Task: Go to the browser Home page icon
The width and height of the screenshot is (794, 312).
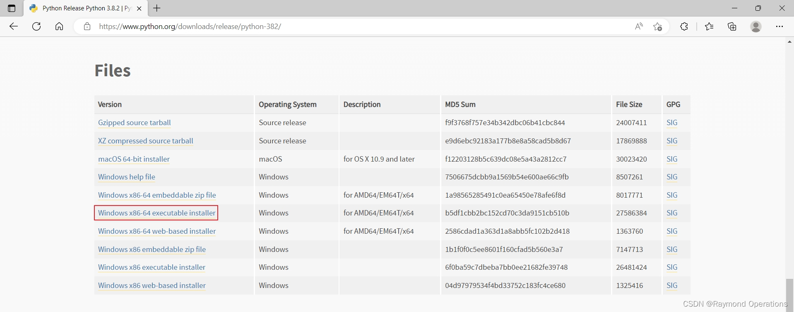Action: click(x=59, y=27)
